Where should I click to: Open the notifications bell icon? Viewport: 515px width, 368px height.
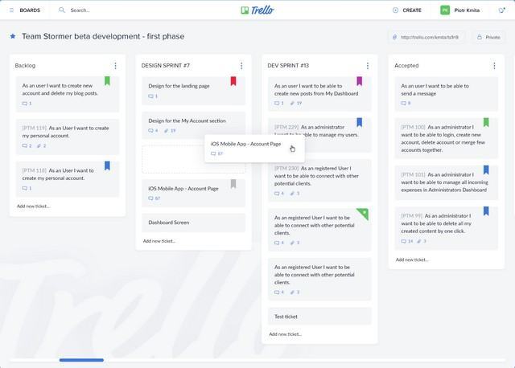(x=501, y=10)
